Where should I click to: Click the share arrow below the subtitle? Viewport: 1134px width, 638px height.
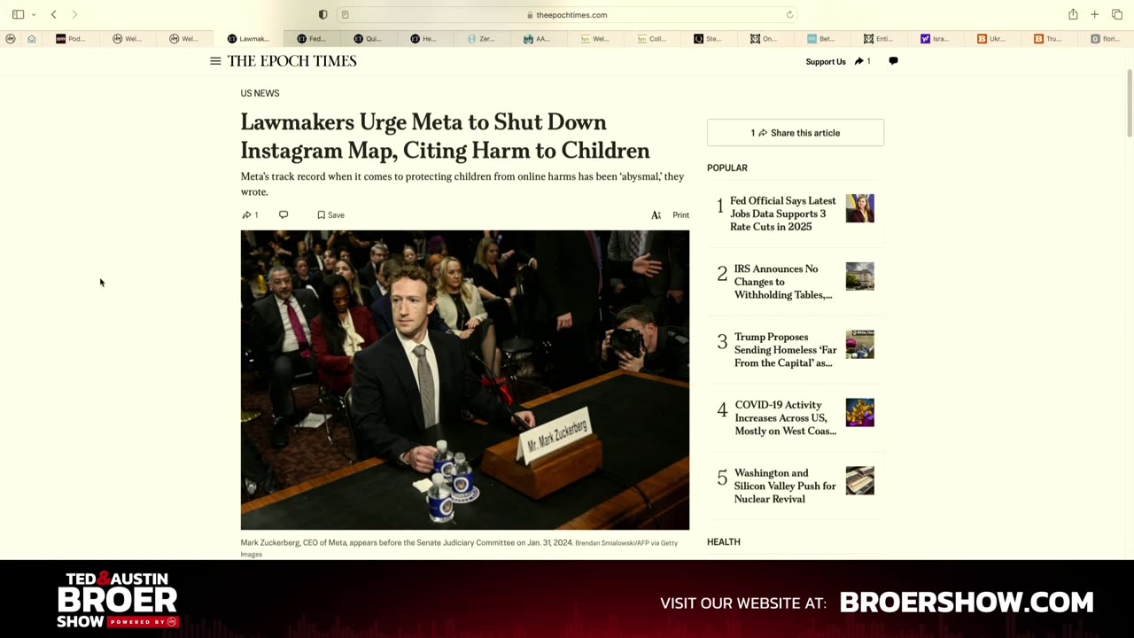pyautogui.click(x=246, y=214)
